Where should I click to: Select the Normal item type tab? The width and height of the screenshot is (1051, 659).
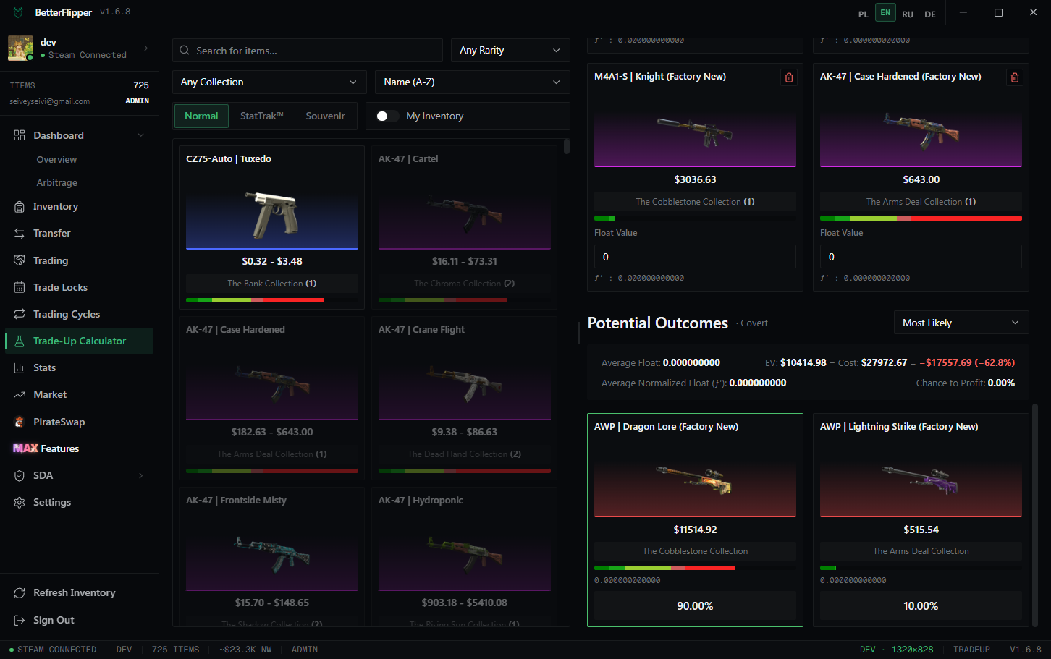[x=201, y=116]
